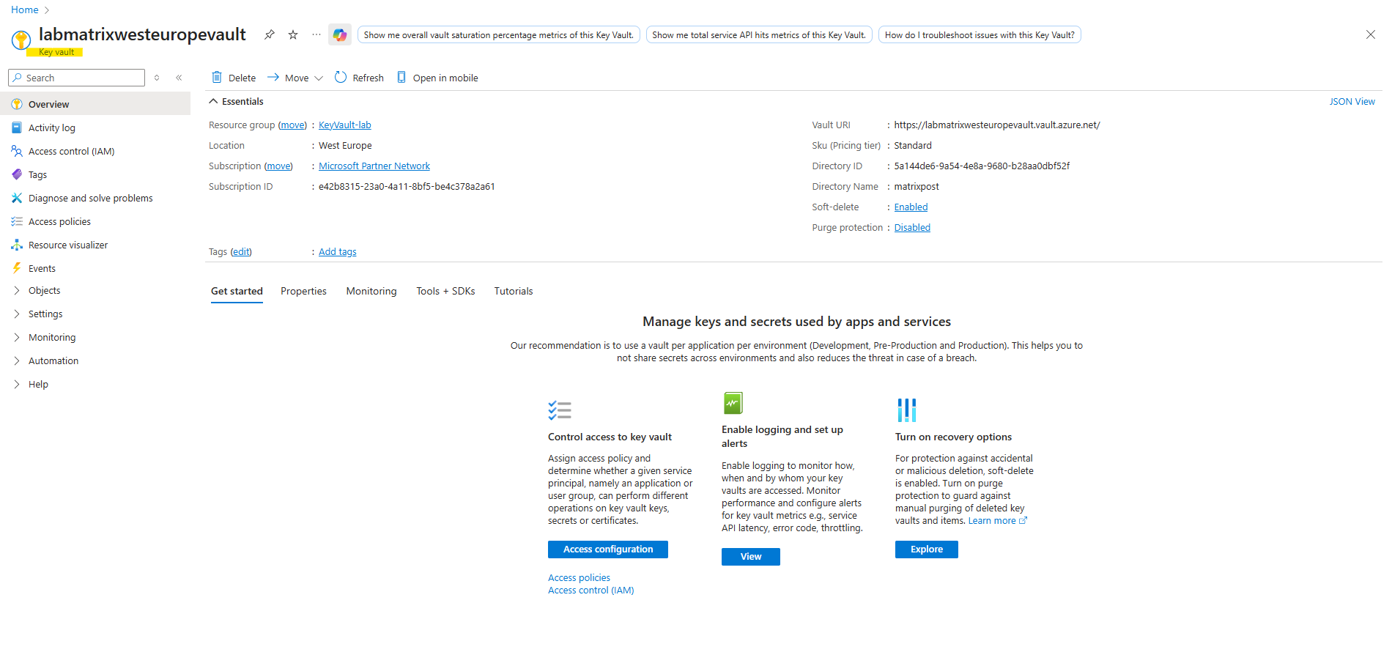Pin the key vault to dashboard
The image size is (1392, 655).
[270, 34]
